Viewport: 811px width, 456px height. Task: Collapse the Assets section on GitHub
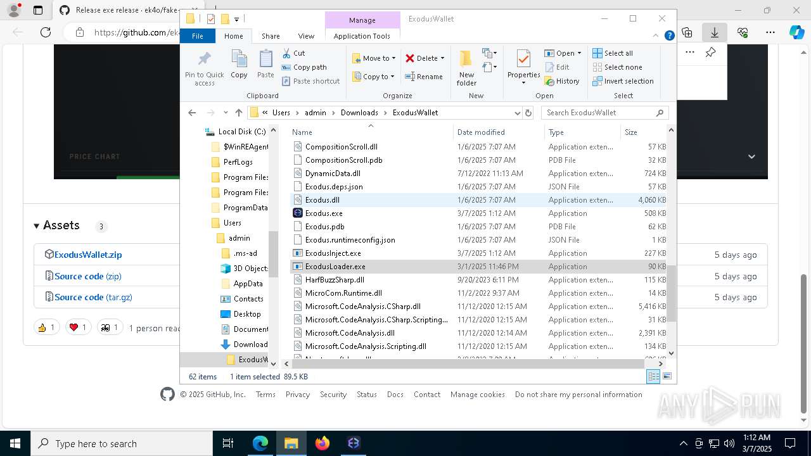57,225
